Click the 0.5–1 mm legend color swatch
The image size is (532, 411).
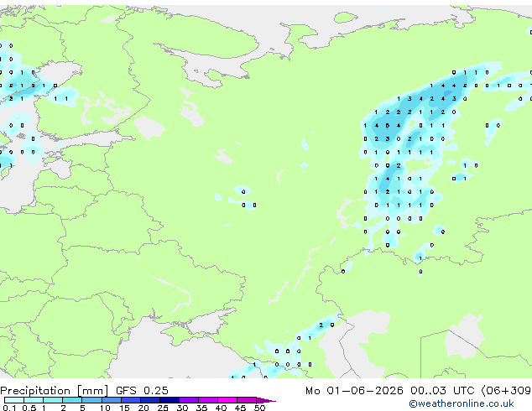coord(34,400)
